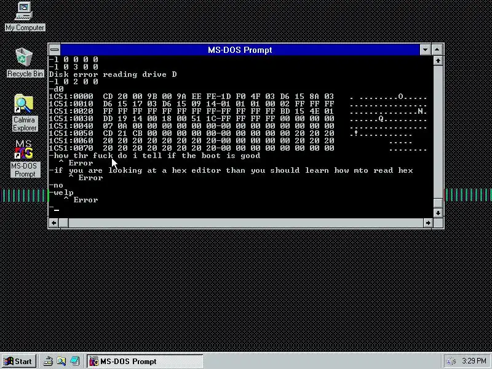Click the MS-DOS Prompt title bar
Viewport: 492px width, 369px height.
tap(240, 50)
